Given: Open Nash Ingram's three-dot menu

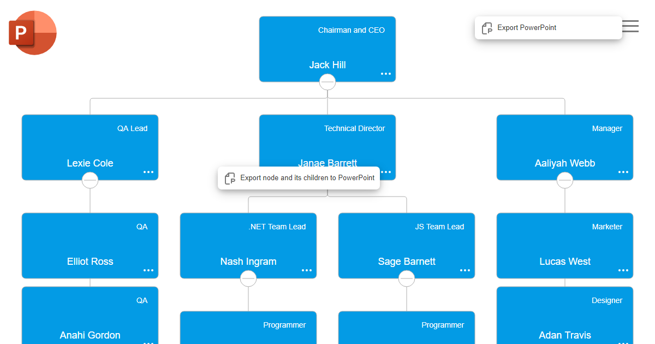Looking at the screenshot, I should pos(307,270).
